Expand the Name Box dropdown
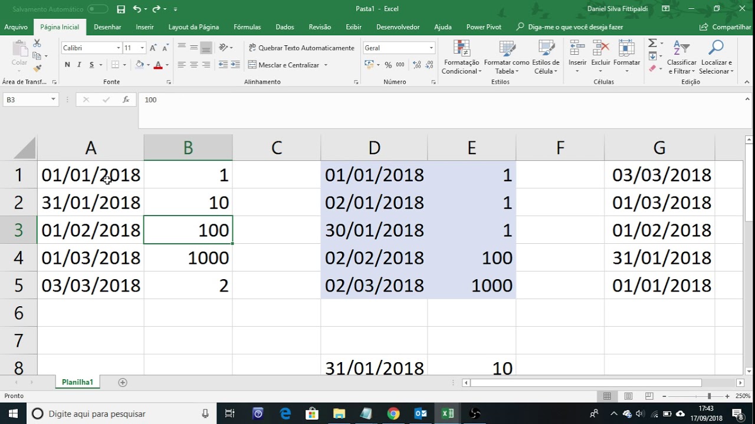This screenshot has width=755, height=424. coord(53,100)
